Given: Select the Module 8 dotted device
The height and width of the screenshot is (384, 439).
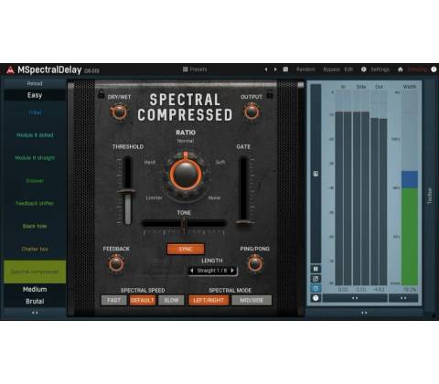Looking at the screenshot, I should point(35,135).
